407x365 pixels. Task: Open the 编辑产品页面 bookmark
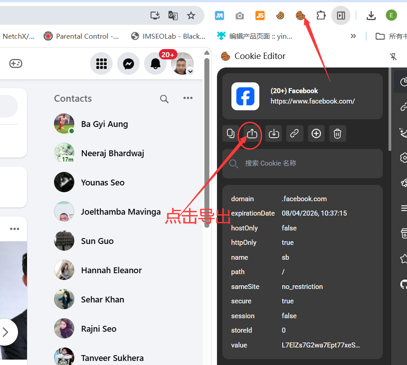tap(255, 36)
